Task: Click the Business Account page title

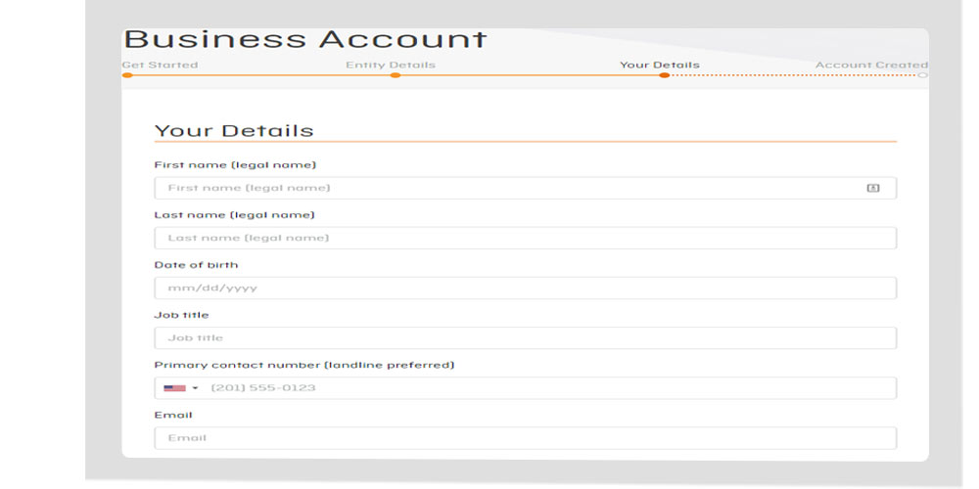Action: [304, 40]
